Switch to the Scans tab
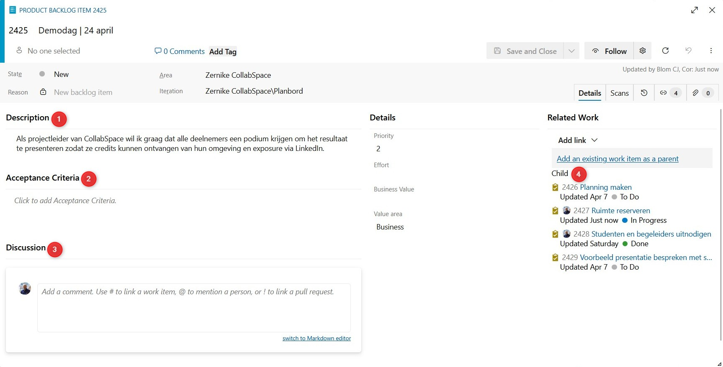723x367 pixels. (620, 93)
